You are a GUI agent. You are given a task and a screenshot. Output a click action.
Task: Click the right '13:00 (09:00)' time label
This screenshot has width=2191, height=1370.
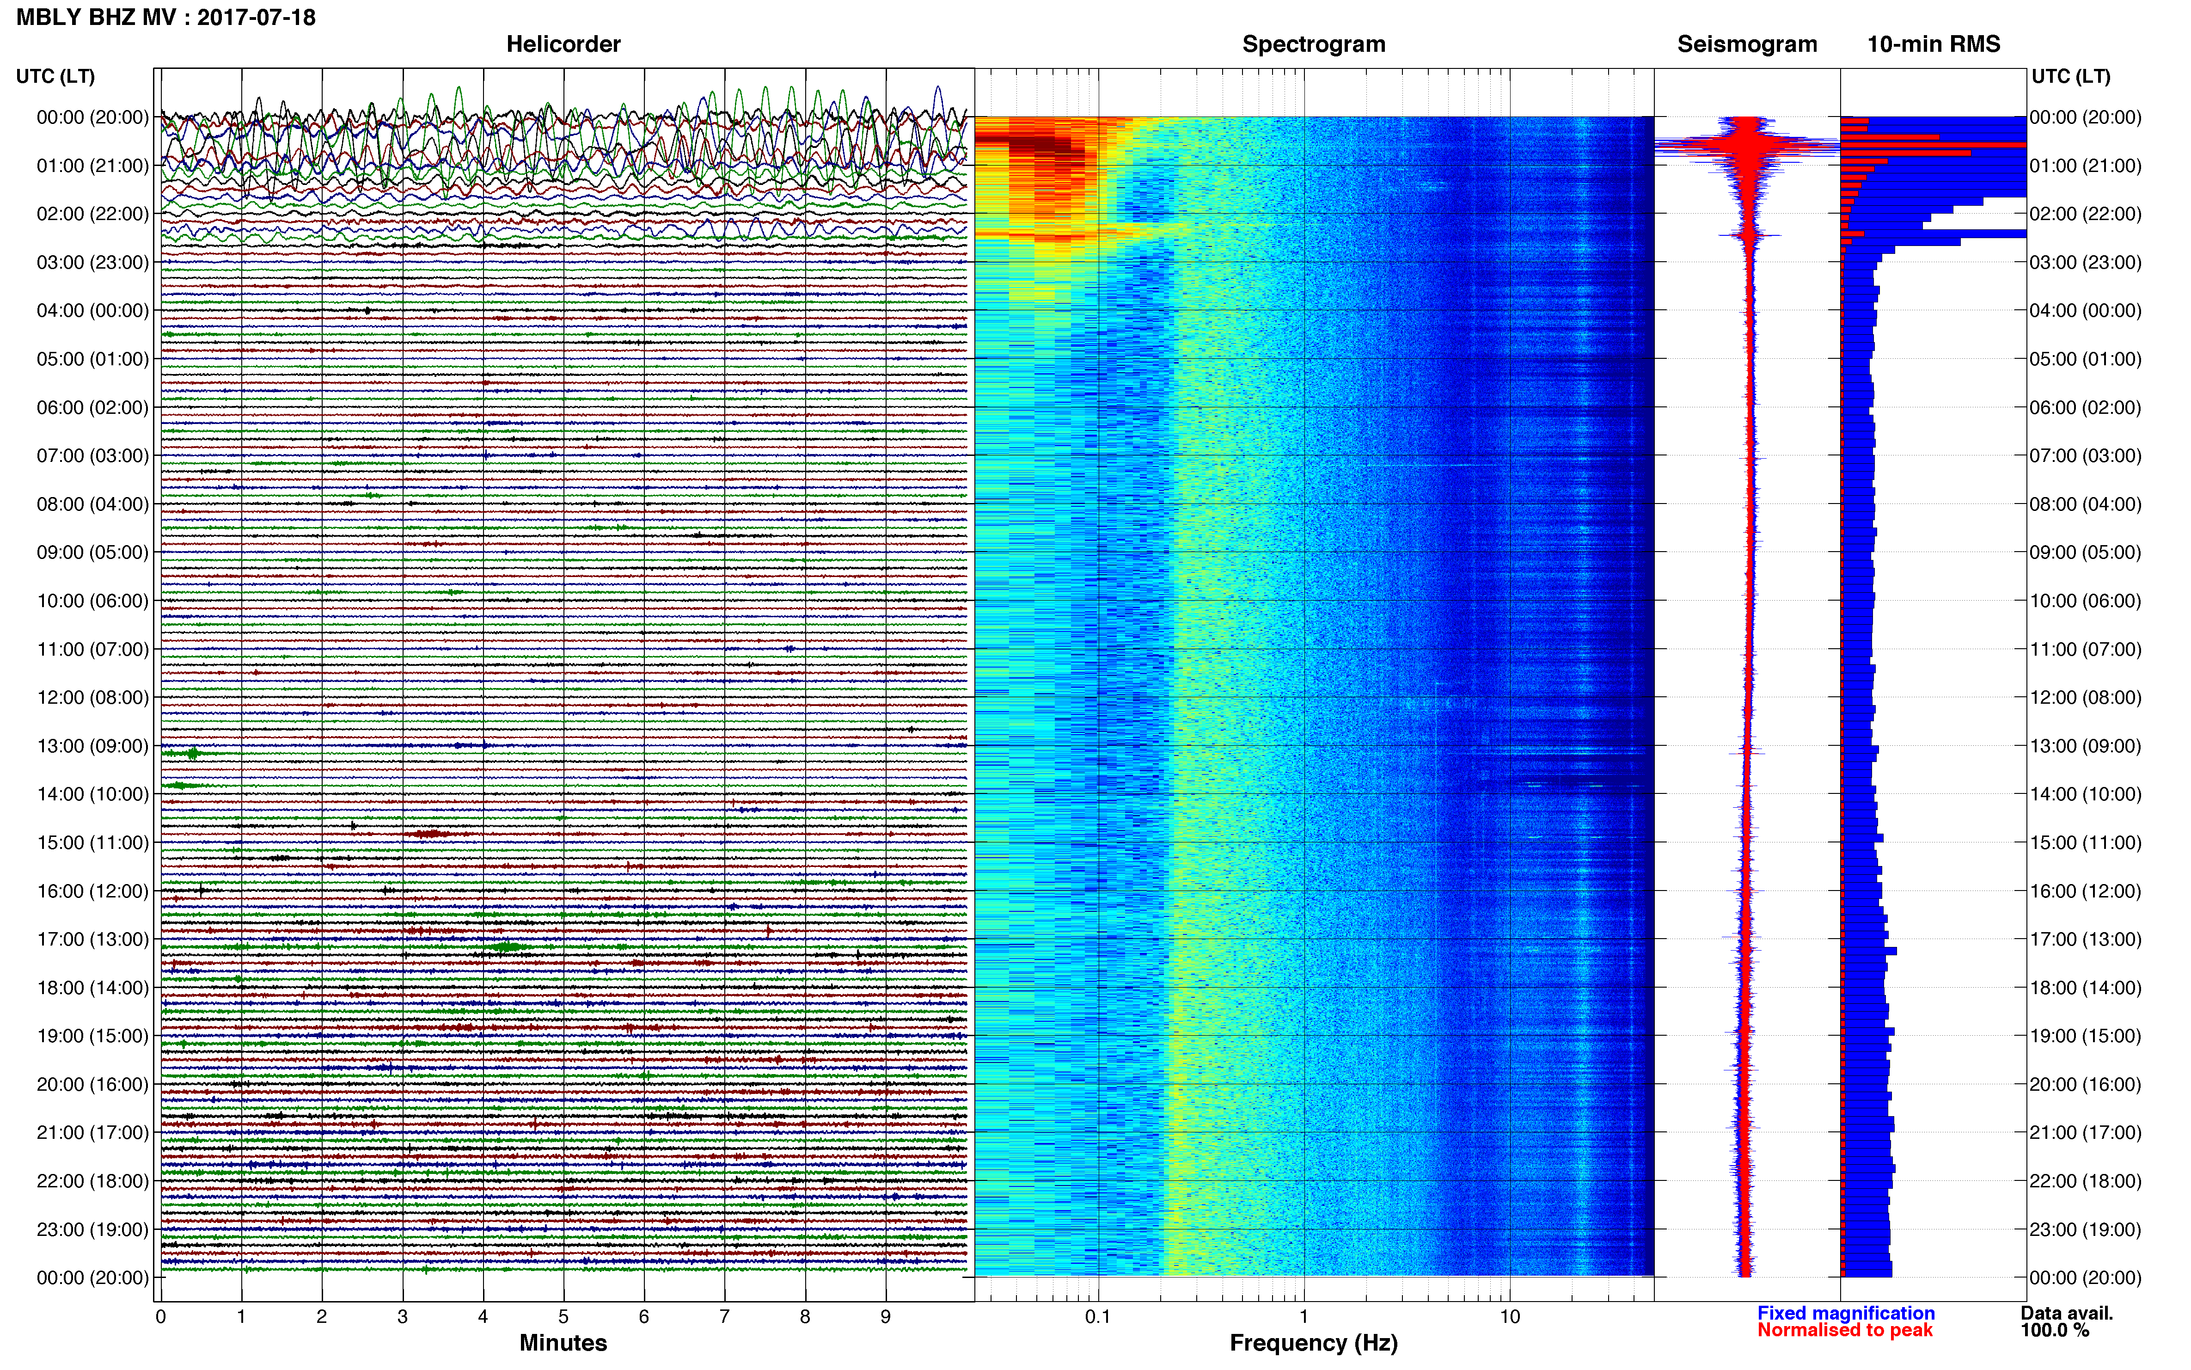(2085, 746)
